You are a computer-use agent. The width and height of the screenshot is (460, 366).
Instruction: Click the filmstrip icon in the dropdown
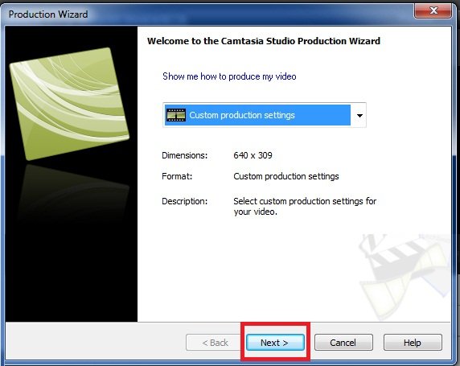click(x=176, y=115)
